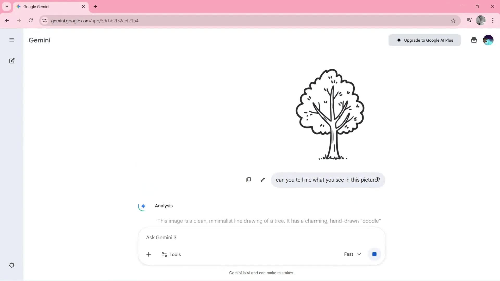Toggle media controls in Chrome toolbar
The width and height of the screenshot is (500, 281).
click(x=469, y=20)
